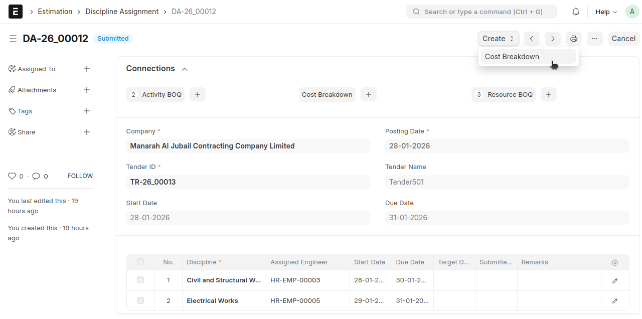Screen dimensions: 642x319
Task: Go to the next document arrow
Action: pos(553,39)
